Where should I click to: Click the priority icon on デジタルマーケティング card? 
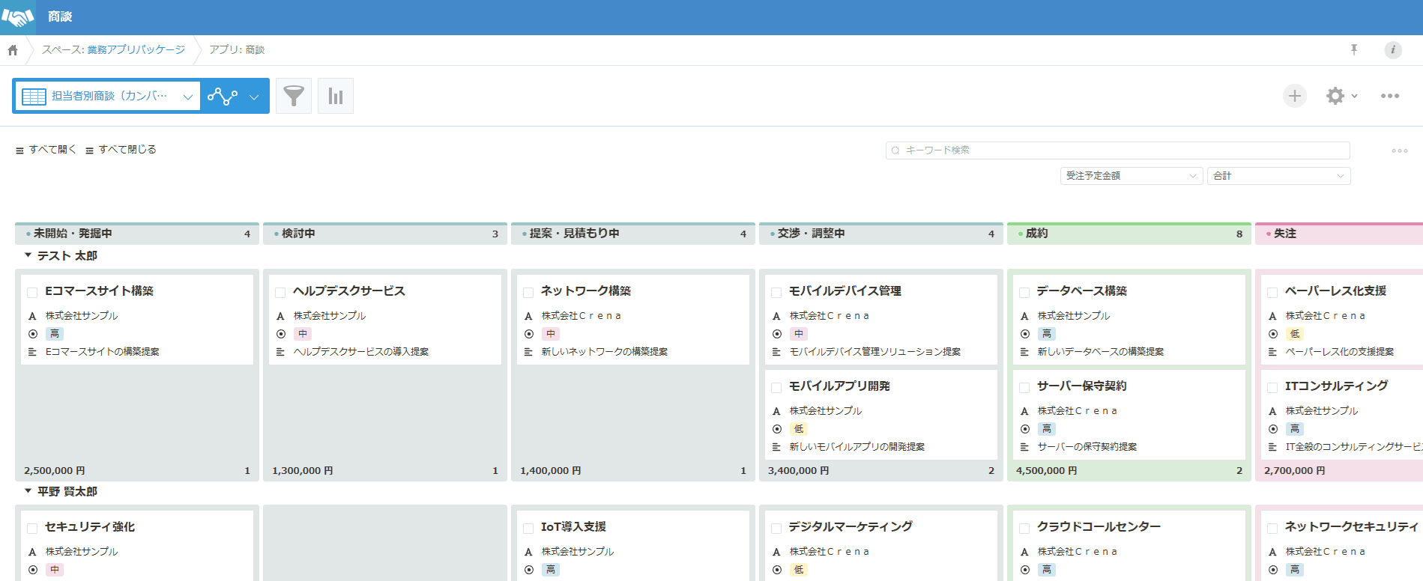tap(777, 570)
